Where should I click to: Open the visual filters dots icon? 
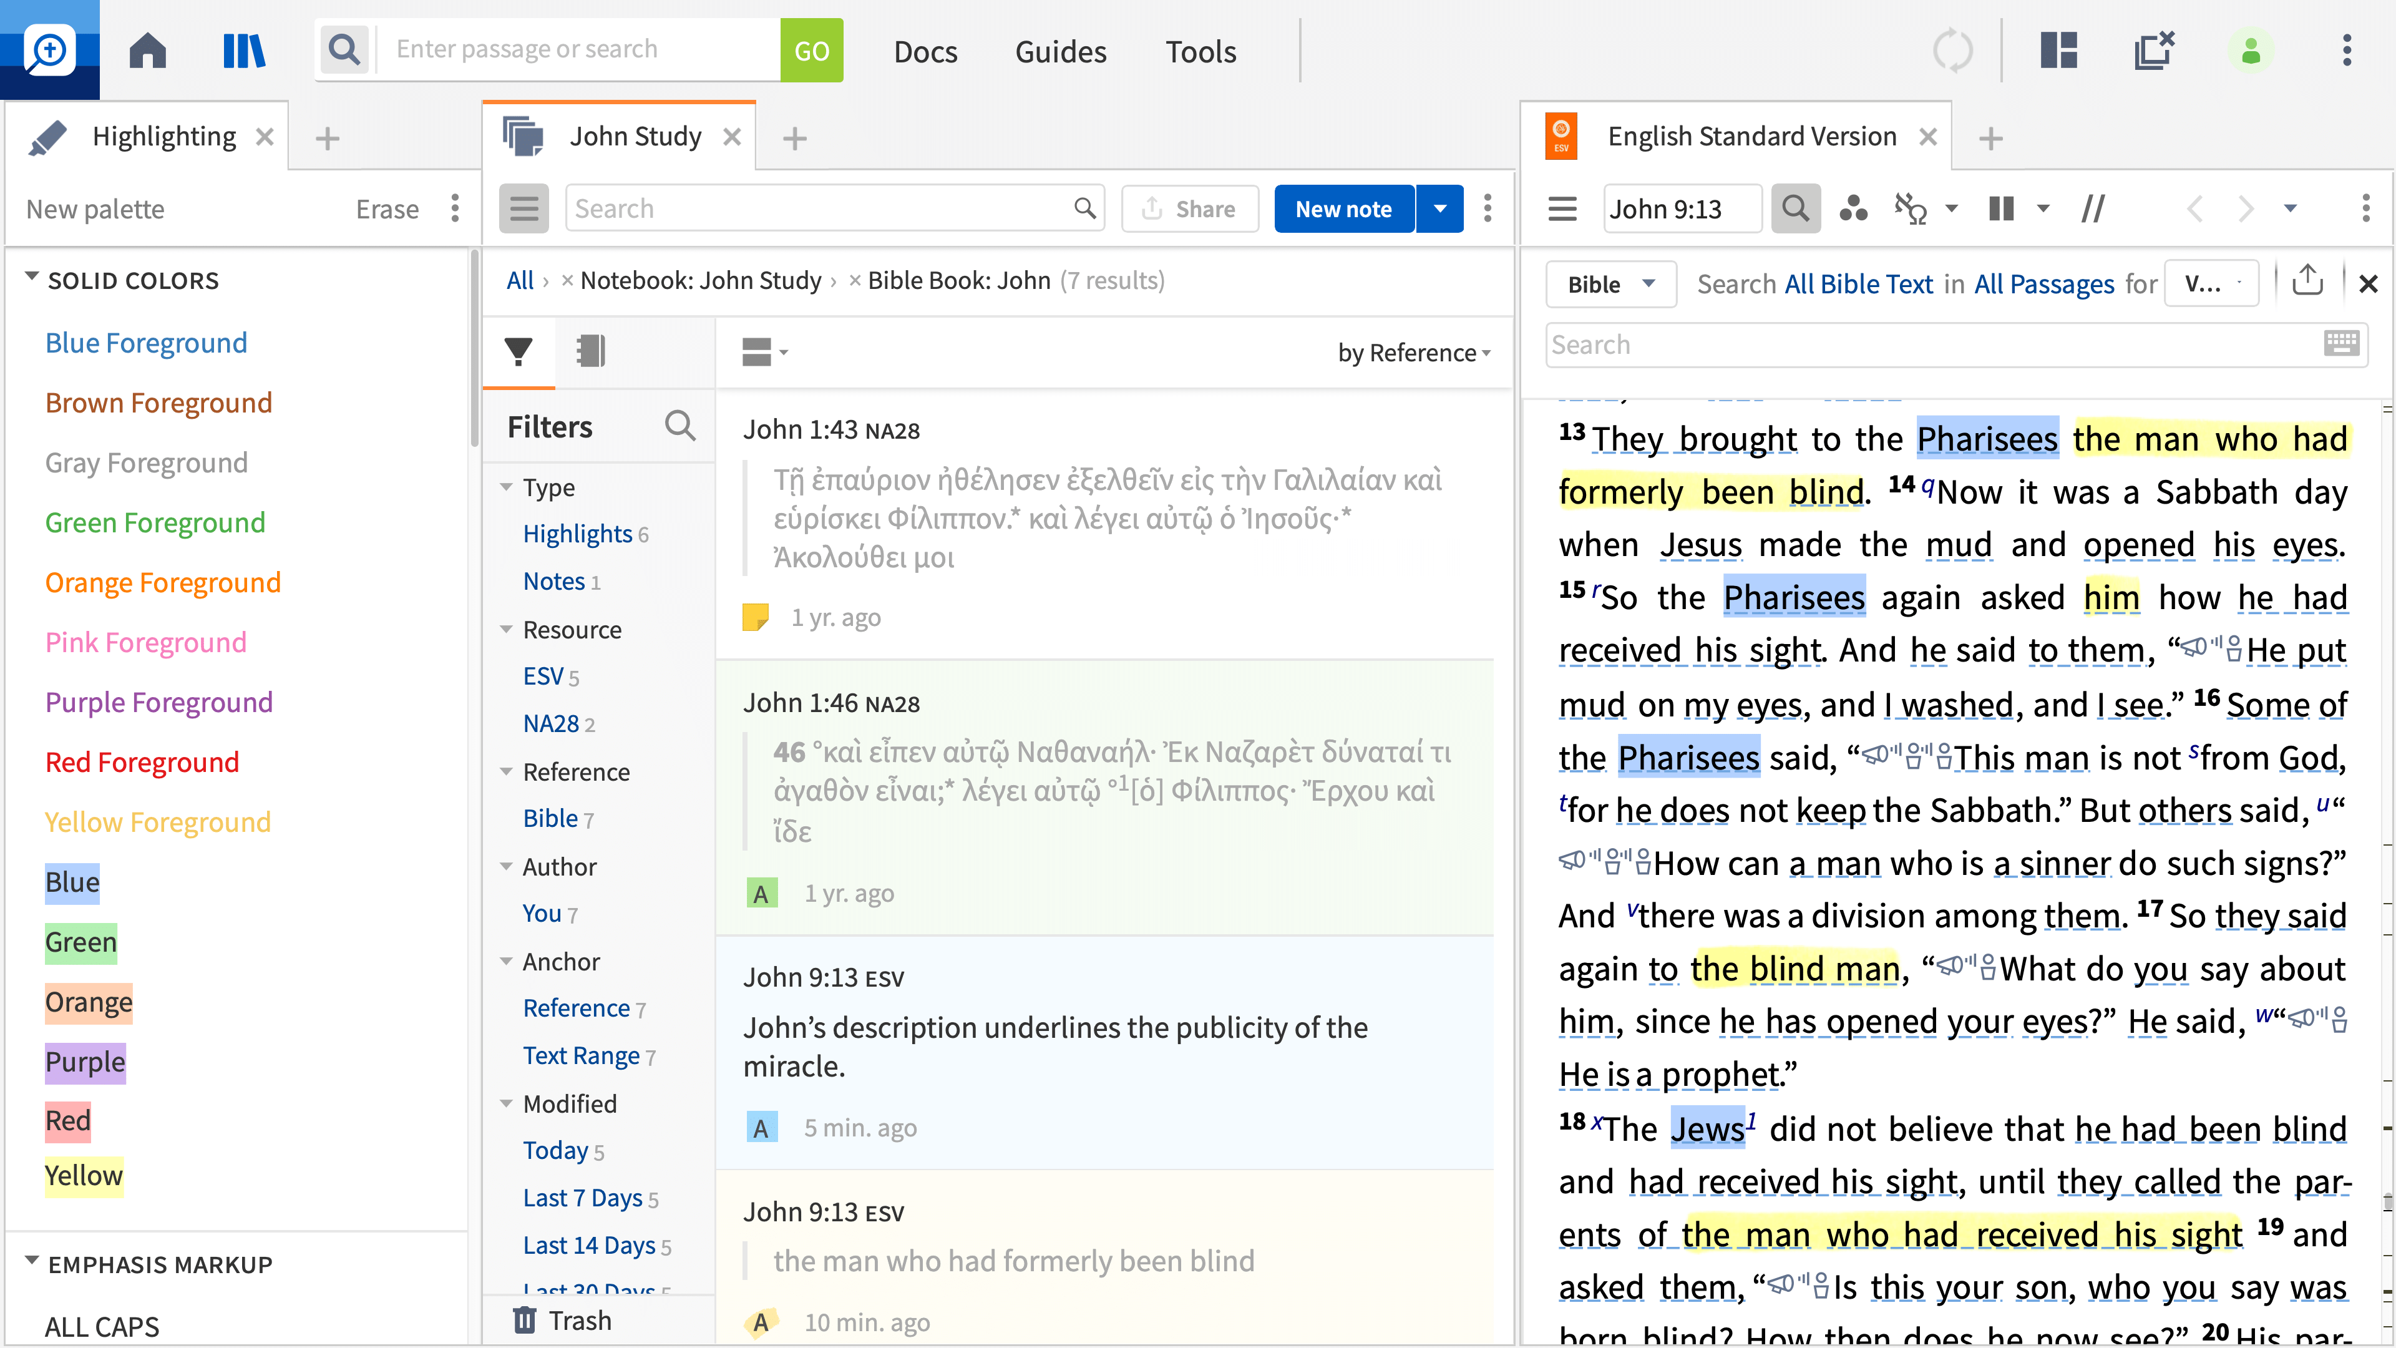click(x=1853, y=208)
